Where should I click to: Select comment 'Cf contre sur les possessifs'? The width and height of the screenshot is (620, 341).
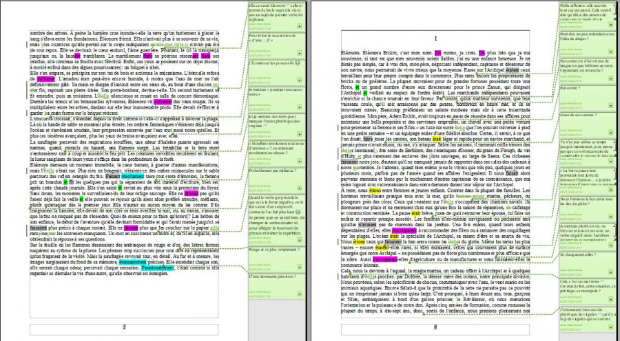[x=276, y=72]
